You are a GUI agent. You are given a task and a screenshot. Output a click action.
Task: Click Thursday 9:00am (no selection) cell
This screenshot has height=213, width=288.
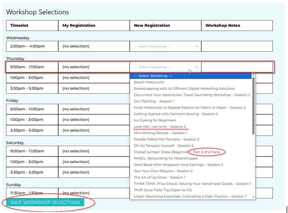(94, 67)
